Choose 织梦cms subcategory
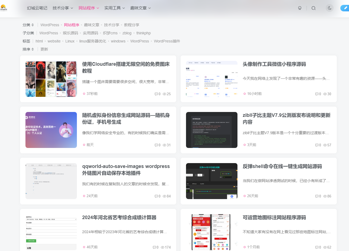The image size is (349, 251). click(x=110, y=33)
